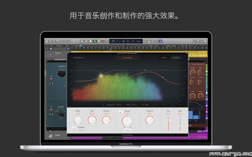The width and height of the screenshot is (252, 157).
Task: Open the Mixer faders icon
Action: (66, 41)
